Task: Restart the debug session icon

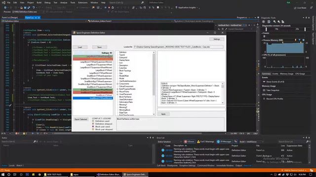Action: point(113,8)
